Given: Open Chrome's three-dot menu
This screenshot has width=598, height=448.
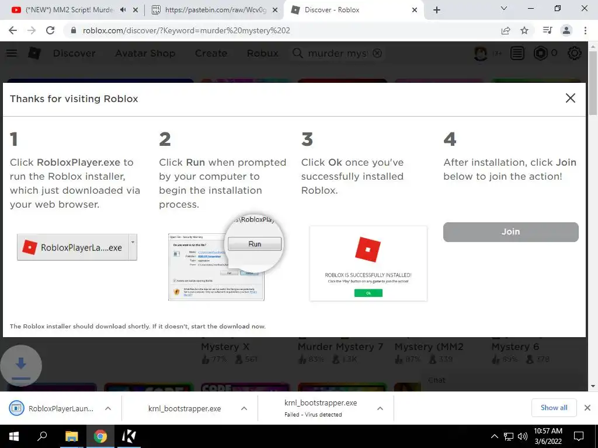Looking at the screenshot, I should pyautogui.click(x=585, y=30).
